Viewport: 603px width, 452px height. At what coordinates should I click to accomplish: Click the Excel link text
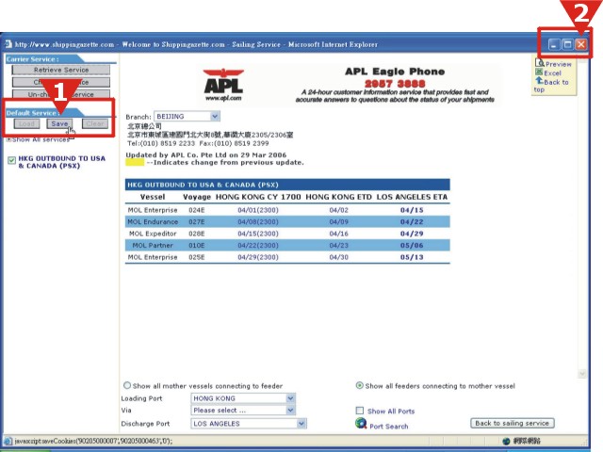tap(553, 73)
